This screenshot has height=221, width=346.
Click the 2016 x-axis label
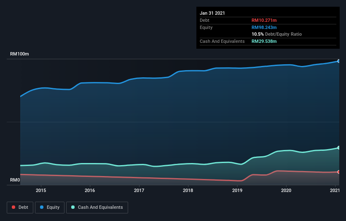(x=90, y=190)
